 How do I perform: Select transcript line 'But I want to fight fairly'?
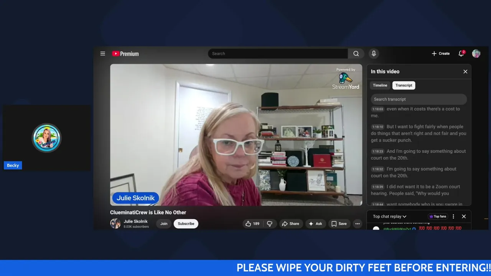click(x=419, y=133)
